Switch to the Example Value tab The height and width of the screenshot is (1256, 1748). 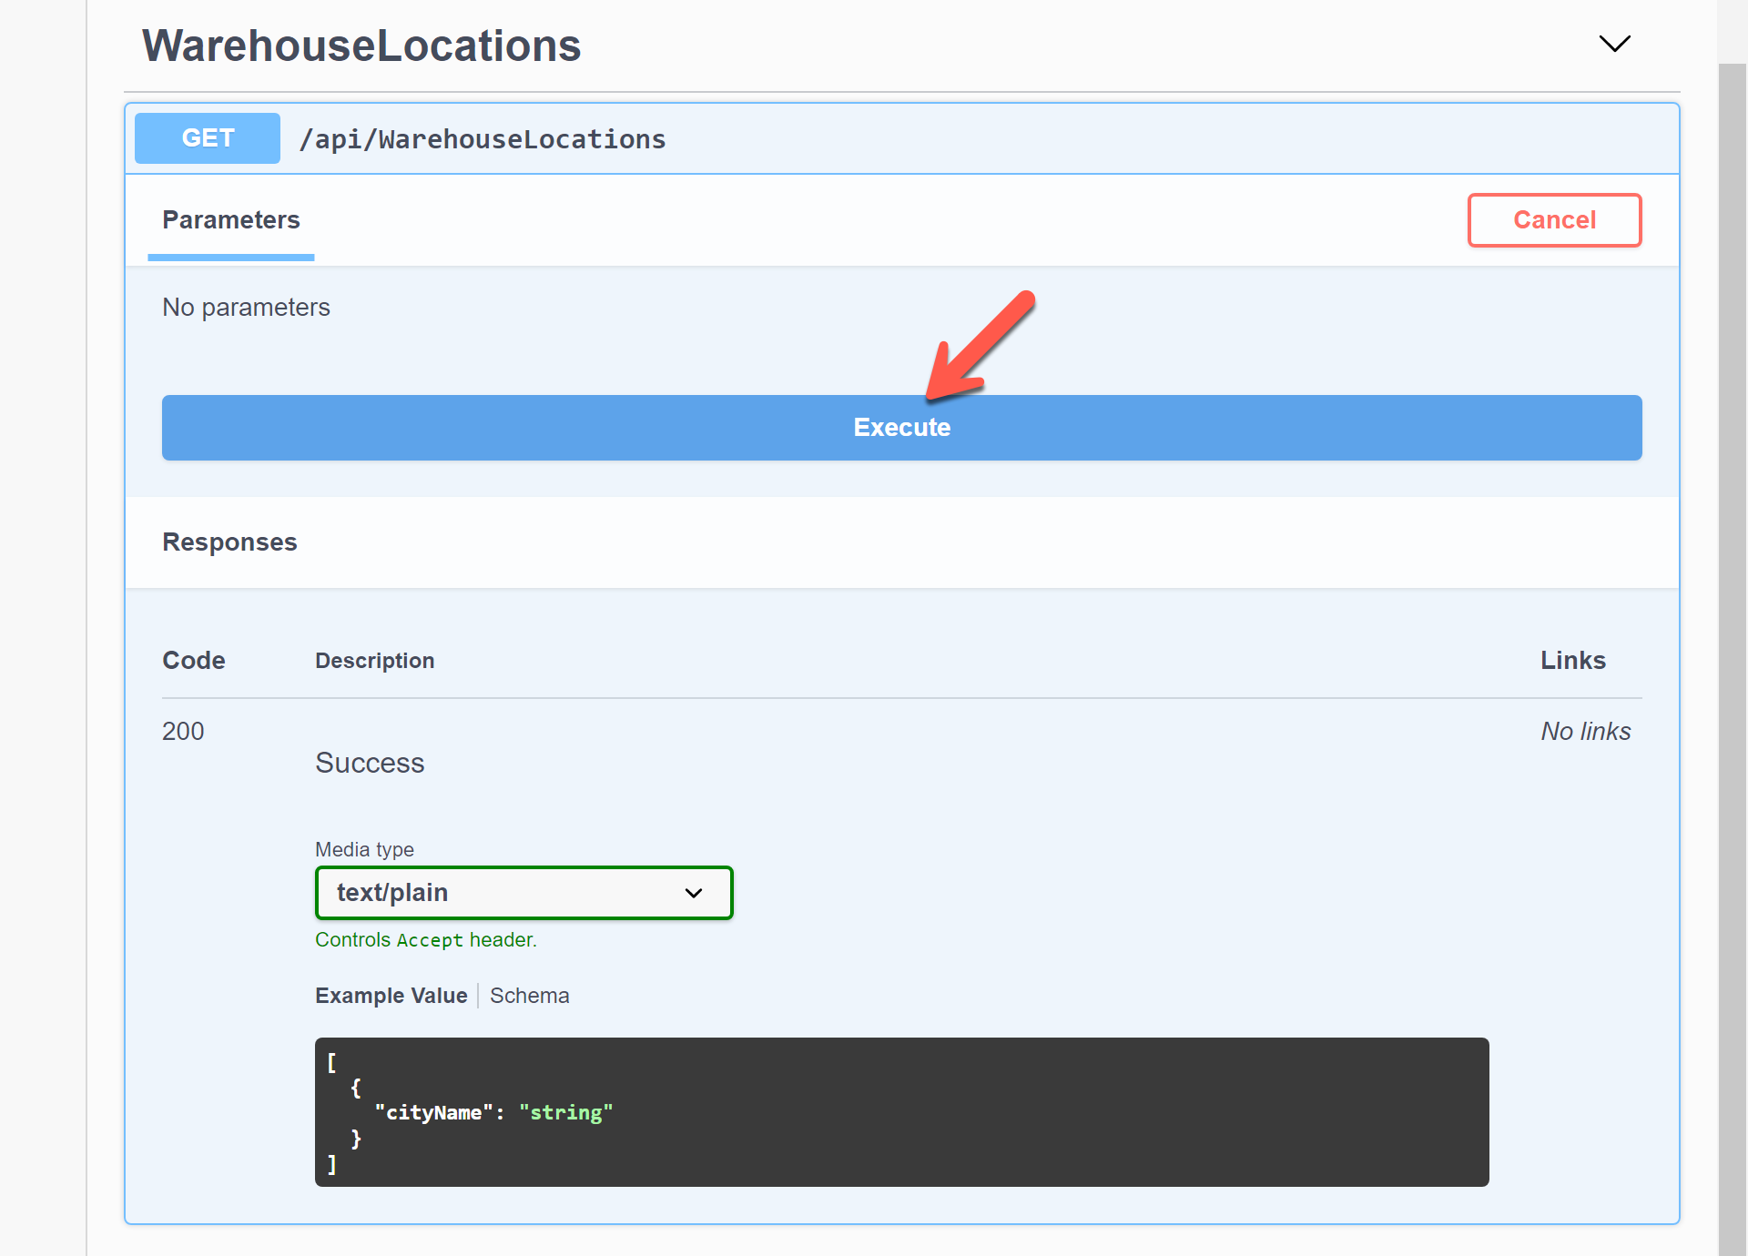pos(391,996)
